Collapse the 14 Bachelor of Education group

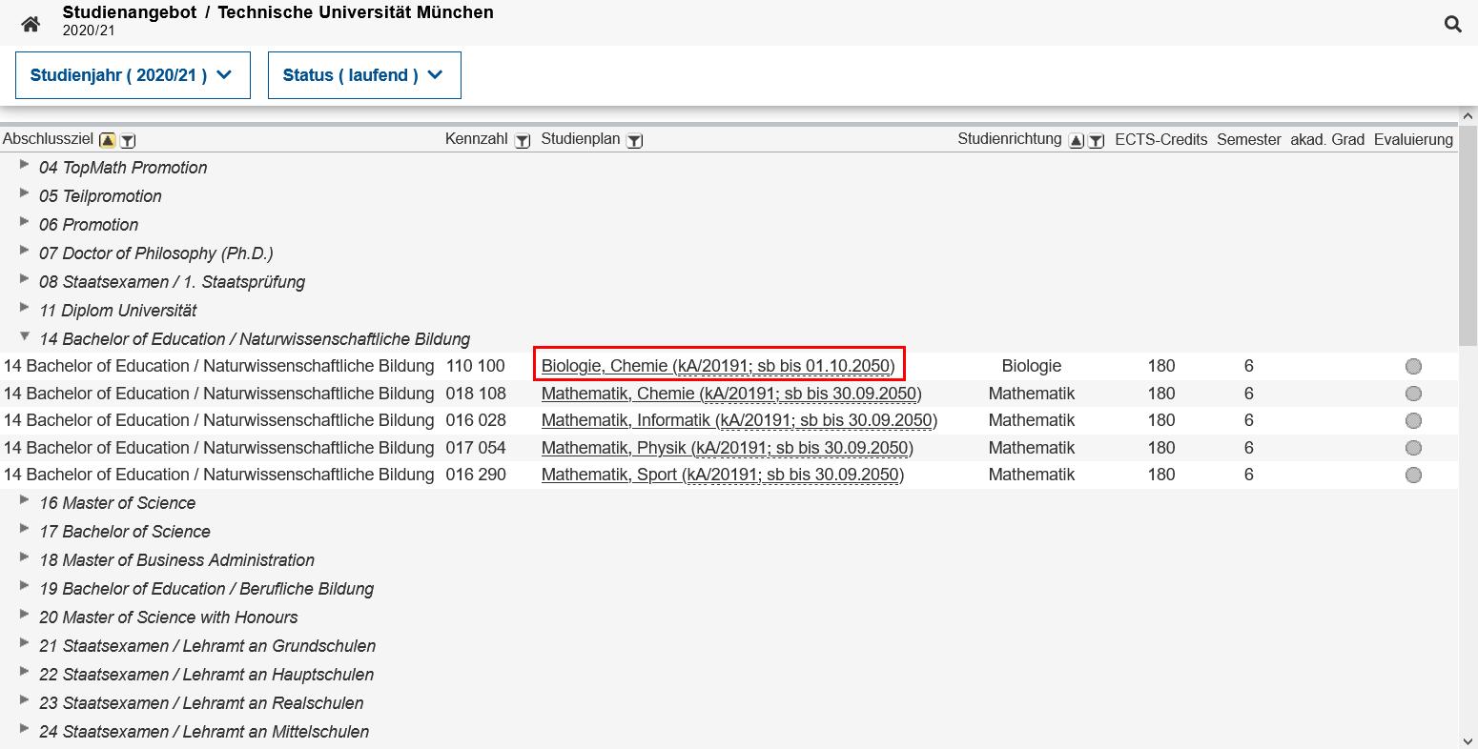[x=25, y=337]
